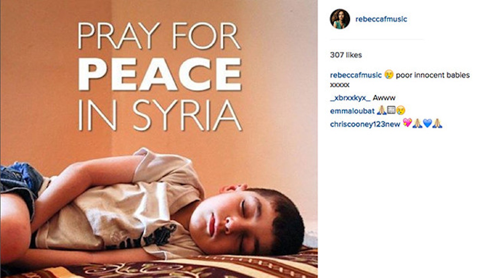Click the blue heart emoji in chriscooney123new's comment
The width and height of the screenshot is (495, 278).
427,123
